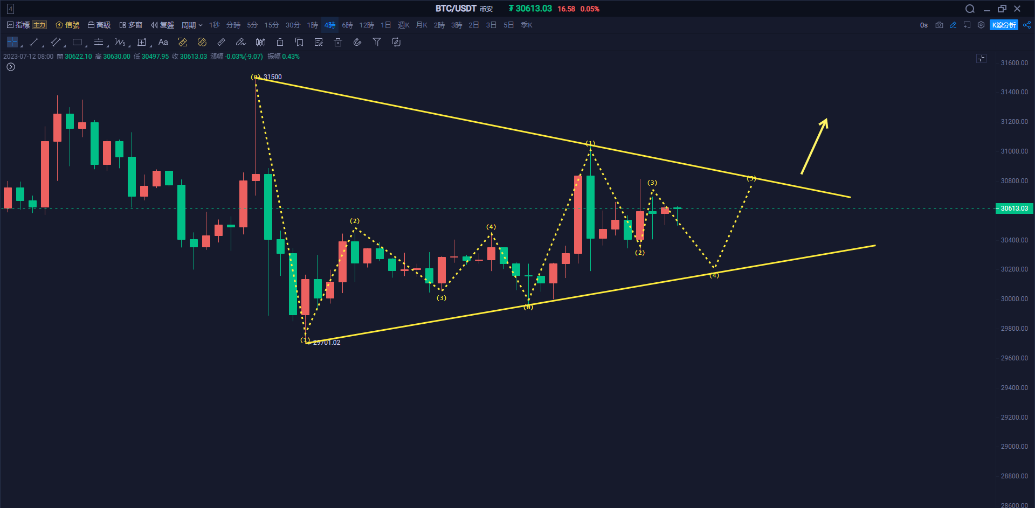The width and height of the screenshot is (1035, 508).
Task: Select the horizontal lines (Fibonacci) tool
Action: [99, 42]
